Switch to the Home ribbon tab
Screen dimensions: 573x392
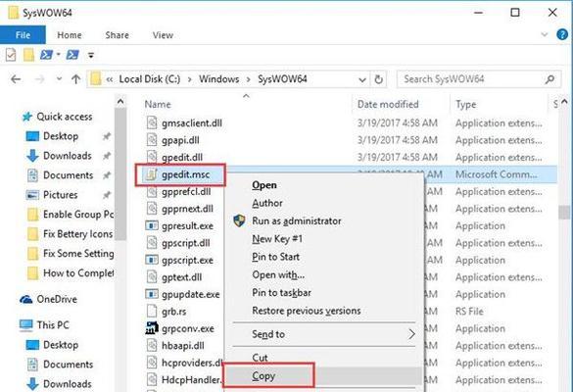[x=70, y=35]
